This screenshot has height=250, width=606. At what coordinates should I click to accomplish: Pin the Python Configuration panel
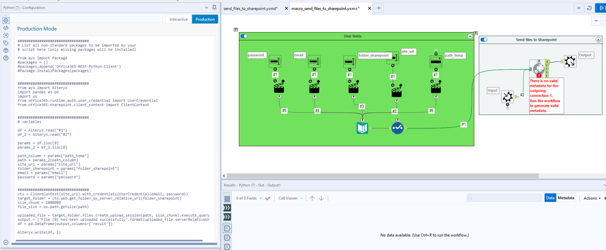pos(215,7)
